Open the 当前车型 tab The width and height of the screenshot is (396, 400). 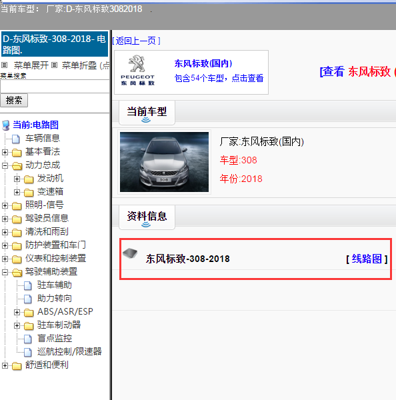point(147,112)
